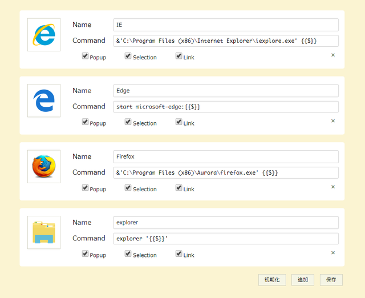Disable Link for the Firefox entry
This screenshot has width=365, height=298.
coord(179,188)
